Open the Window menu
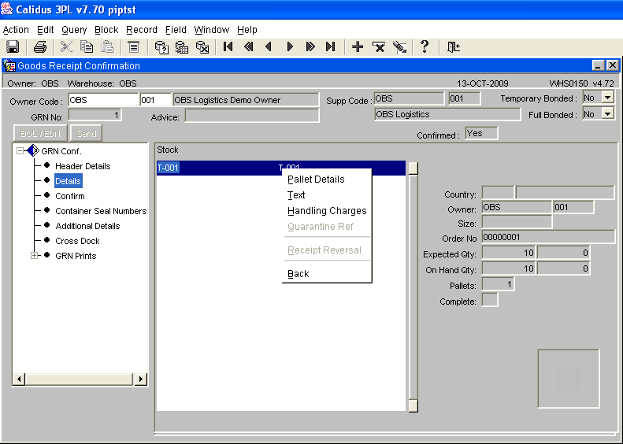This screenshot has height=444, width=623. click(211, 30)
